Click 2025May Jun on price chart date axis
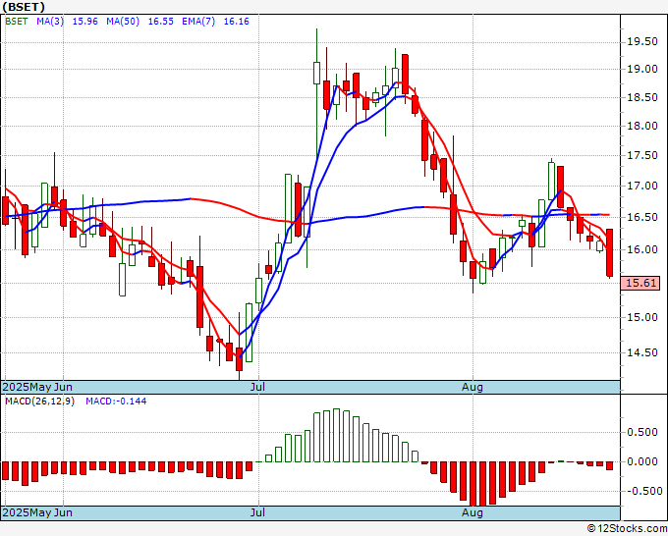Image resolution: width=668 pixels, height=536 pixels. coord(37,387)
